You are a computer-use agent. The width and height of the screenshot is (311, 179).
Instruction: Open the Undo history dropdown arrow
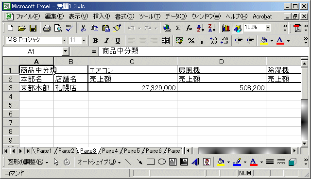pos(139,28)
